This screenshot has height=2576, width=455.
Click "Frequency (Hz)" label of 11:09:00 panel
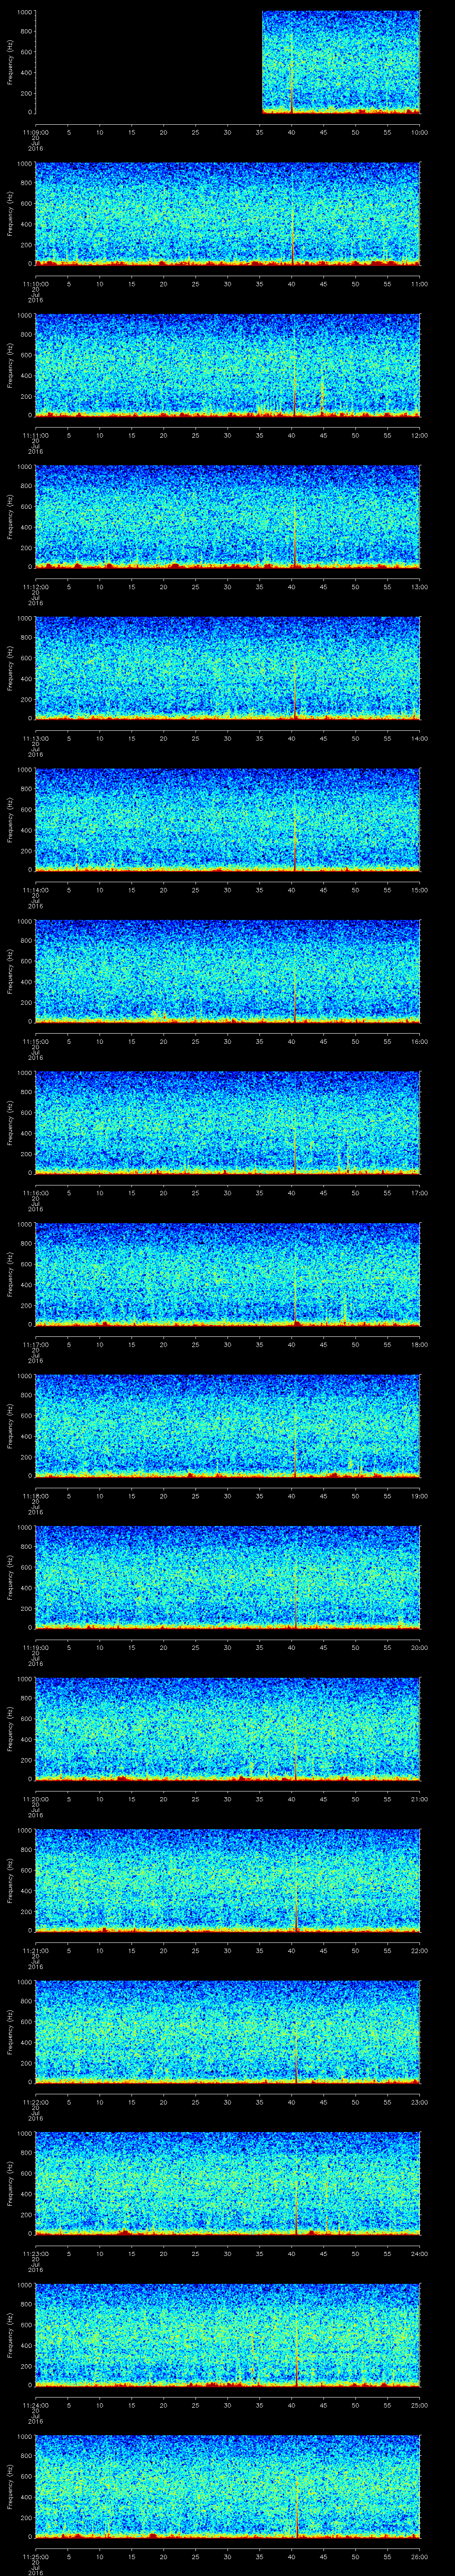[x=10, y=62]
